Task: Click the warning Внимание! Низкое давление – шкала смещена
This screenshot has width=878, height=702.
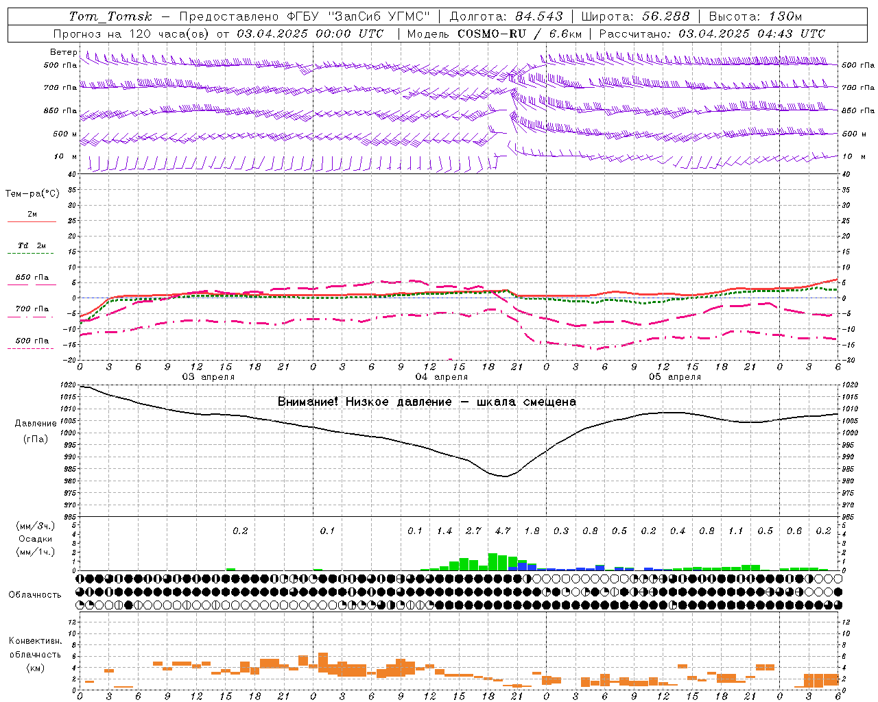Action: pyautogui.click(x=427, y=402)
